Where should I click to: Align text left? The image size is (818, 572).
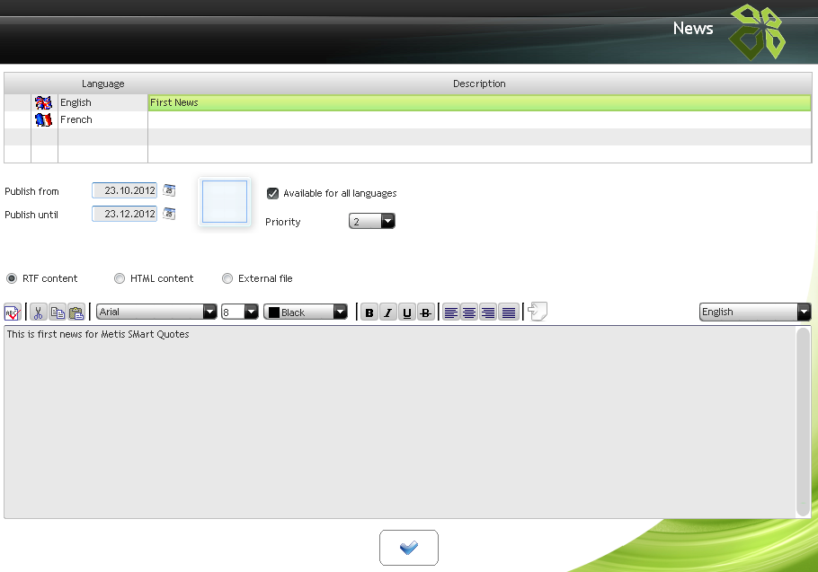pos(450,312)
